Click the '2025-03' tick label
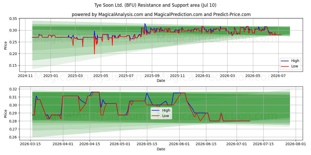This screenshot has height=155, width=311. [x=75, y=76]
